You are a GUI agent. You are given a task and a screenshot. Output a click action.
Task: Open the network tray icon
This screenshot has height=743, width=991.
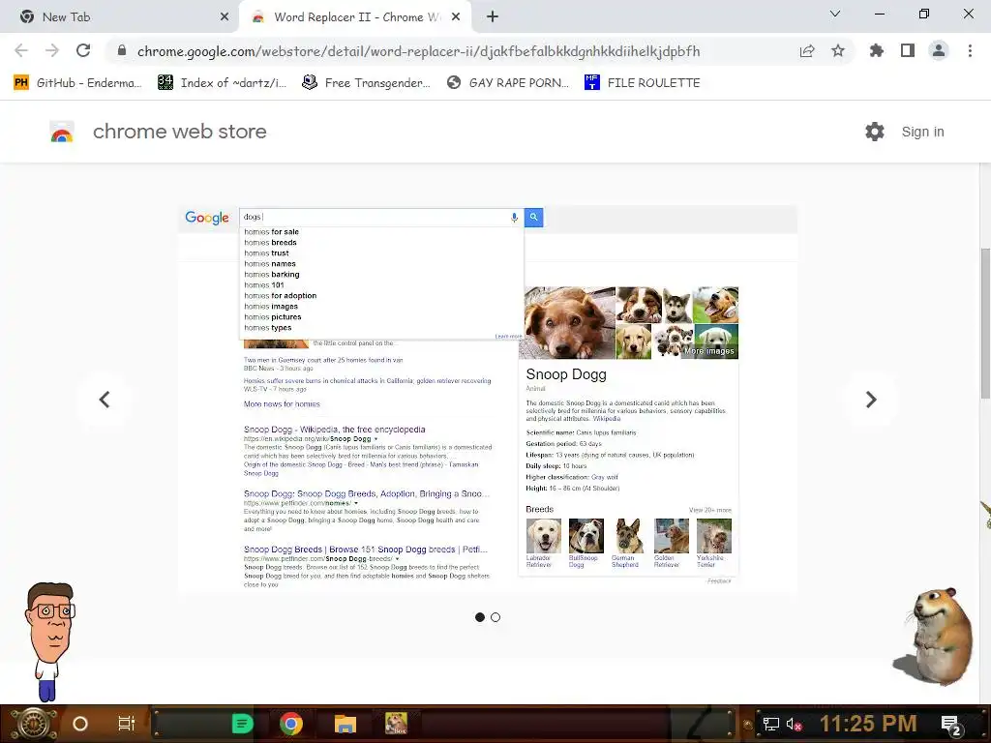coord(770,724)
